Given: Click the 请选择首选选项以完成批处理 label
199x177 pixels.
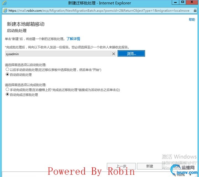Looking at the screenshot, I should [25, 85].
